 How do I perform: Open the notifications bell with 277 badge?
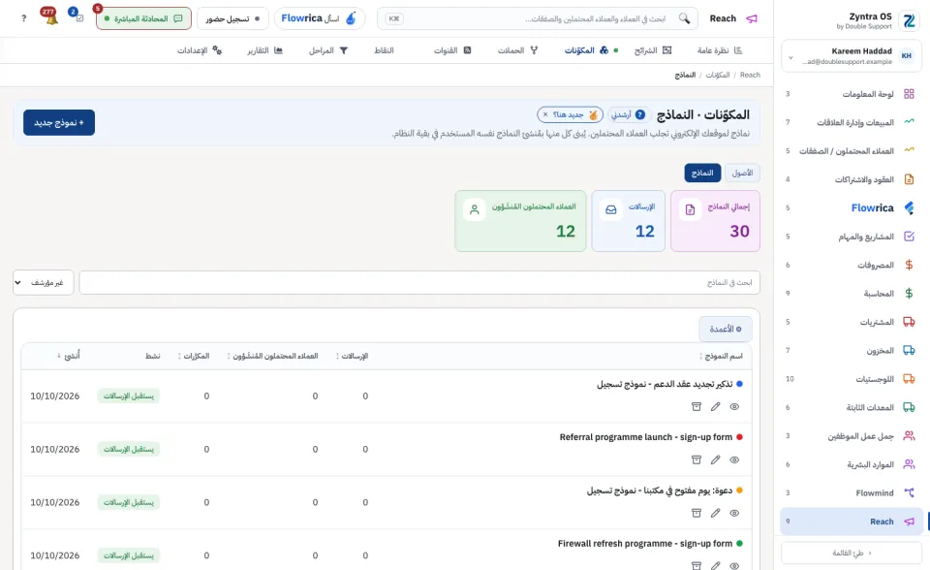pos(49,16)
